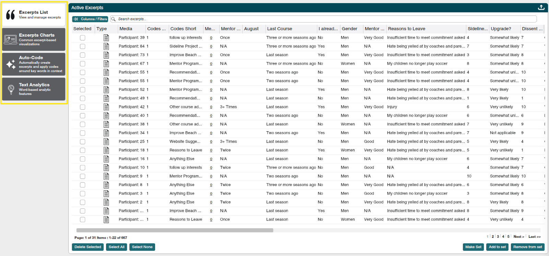Open document icon for Participant: 67
This screenshot has height=256, width=549.
[106, 64]
